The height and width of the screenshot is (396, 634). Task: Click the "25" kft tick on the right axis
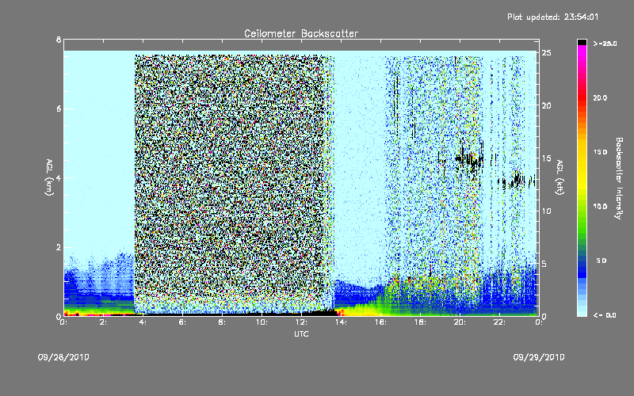(547, 53)
